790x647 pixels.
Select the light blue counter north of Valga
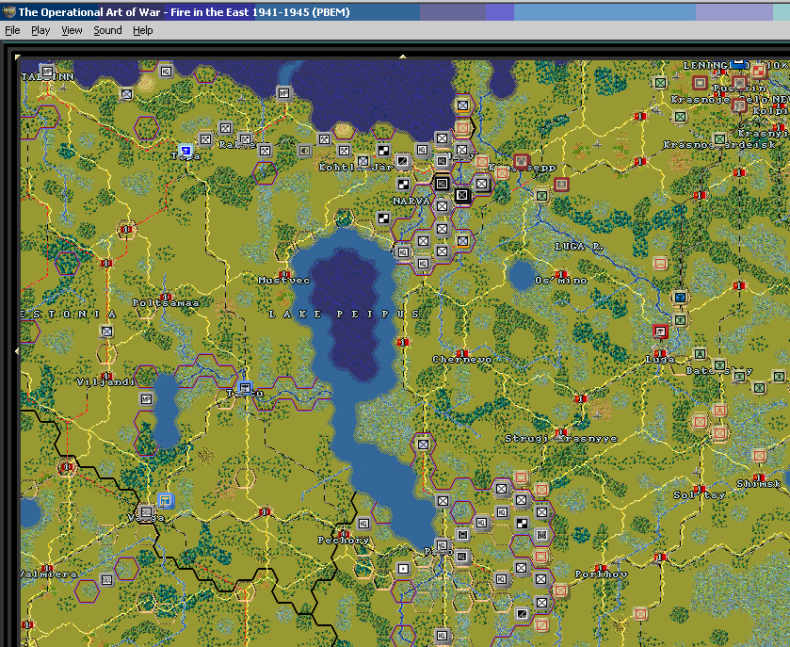pos(166,500)
